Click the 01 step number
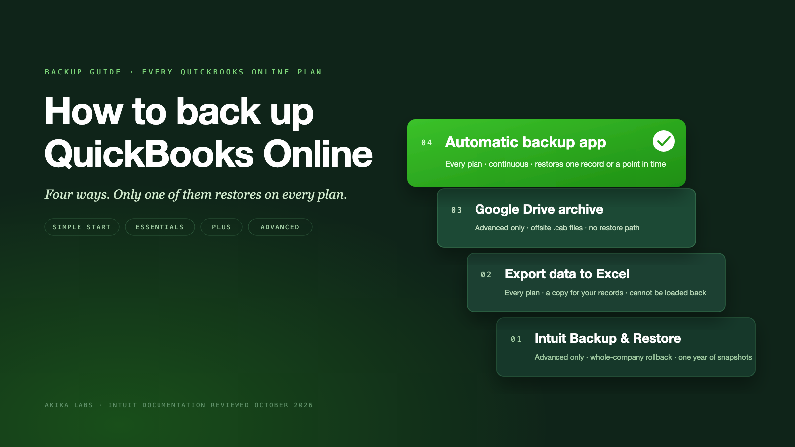 click(x=516, y=339)
